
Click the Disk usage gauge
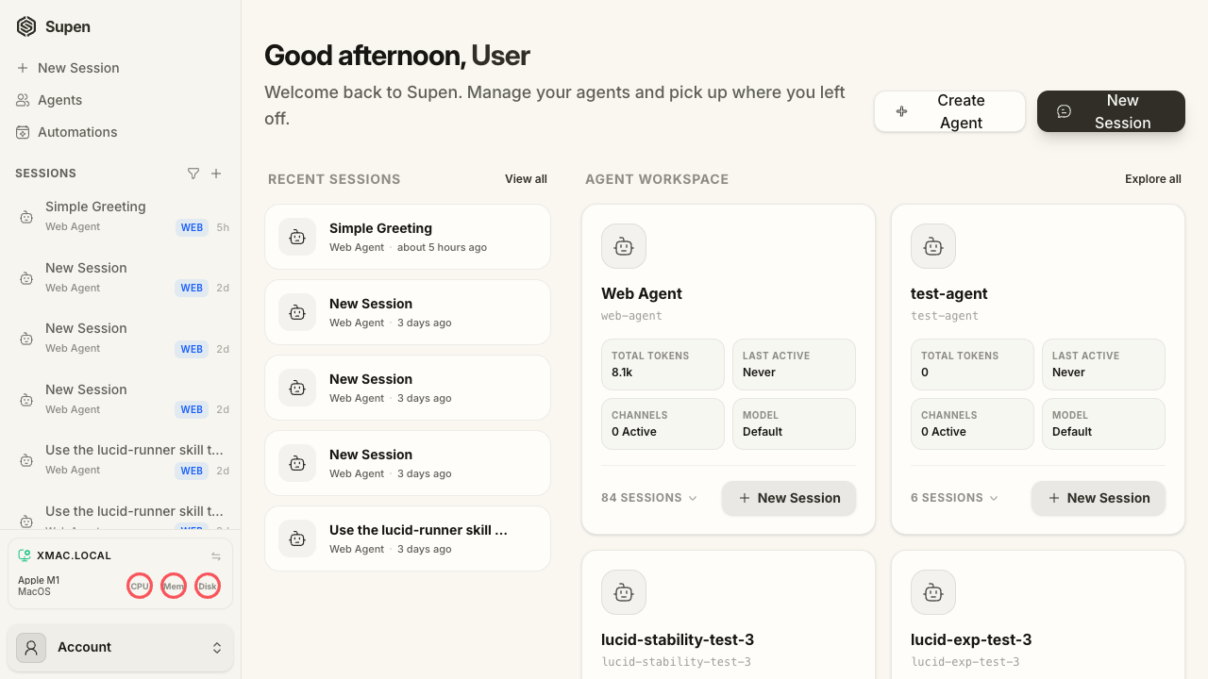point(208,586)
